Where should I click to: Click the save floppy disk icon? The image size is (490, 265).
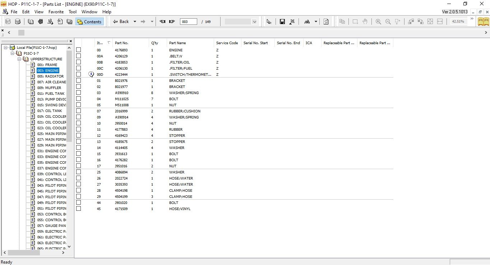tap(282, 22)
